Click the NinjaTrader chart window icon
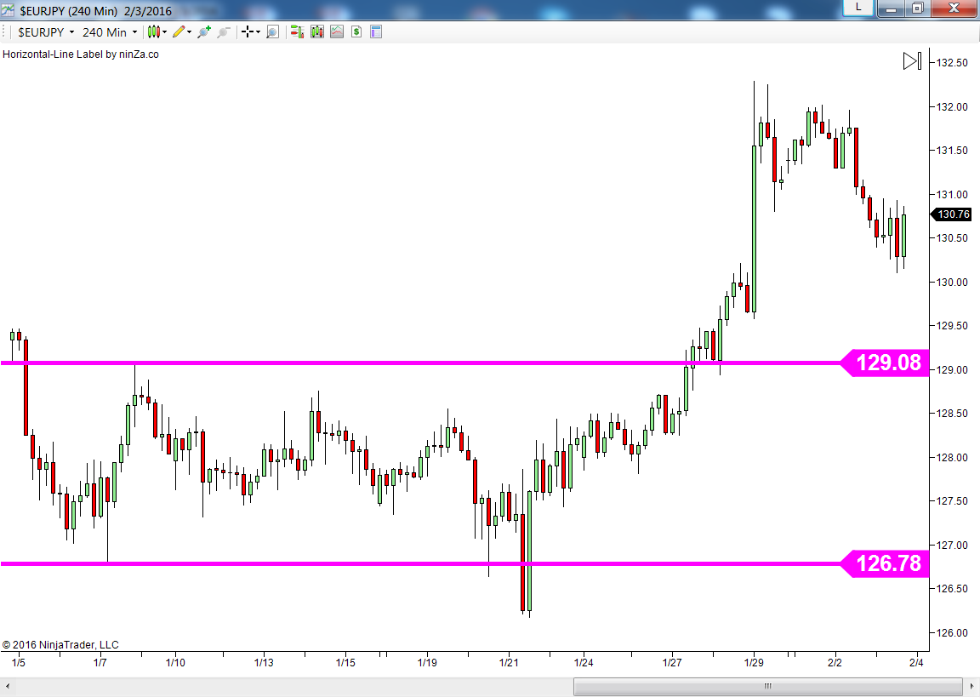The width and height of the screenshot is (980, 697). [8, 10]
